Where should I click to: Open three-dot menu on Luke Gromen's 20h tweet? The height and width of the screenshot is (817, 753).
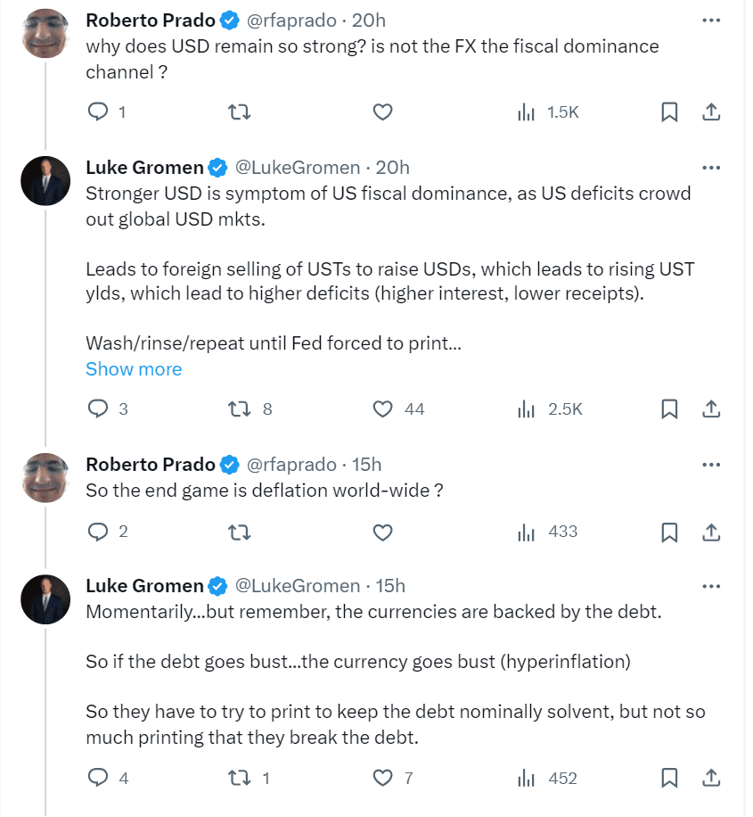[x=711, y=168]
